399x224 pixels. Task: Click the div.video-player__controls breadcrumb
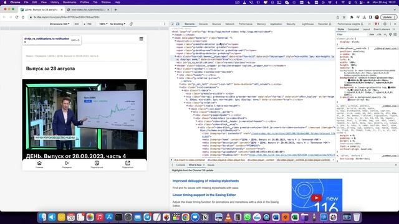pyautogui.click(x=303, y=160)
